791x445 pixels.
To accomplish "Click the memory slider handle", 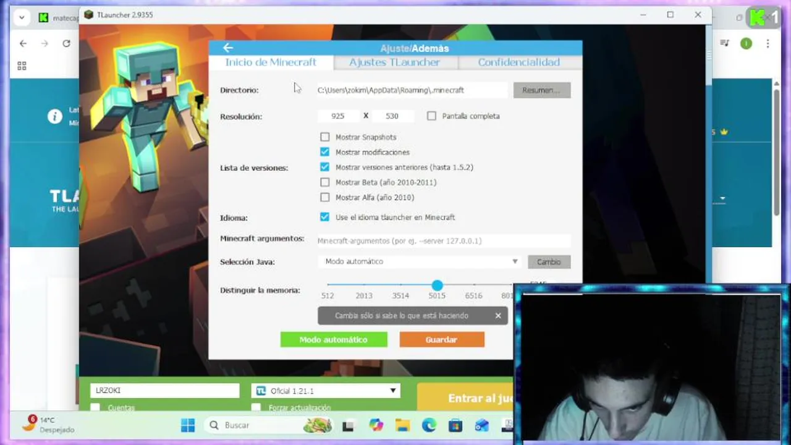I will coord(437,285).
